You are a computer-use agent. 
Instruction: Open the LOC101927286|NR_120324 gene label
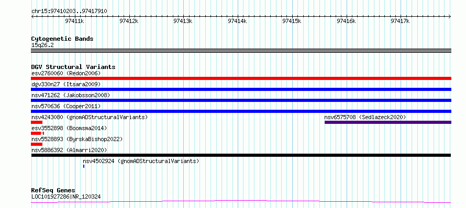[x=66, y=197]
